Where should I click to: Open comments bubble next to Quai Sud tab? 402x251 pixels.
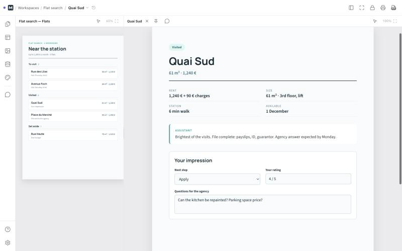[x=167, y=21]
